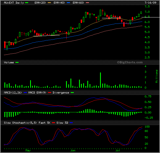The width and height of the screenshot is (160, 153).
Task: Click the blue MACD legend swatch
Action: click(25, 93)
